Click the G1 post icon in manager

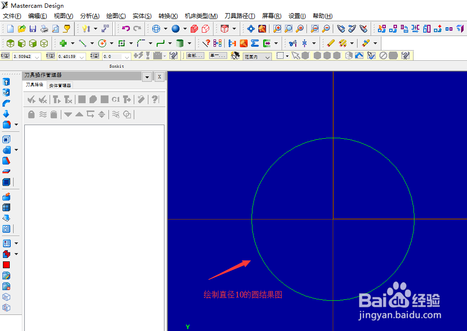pos(116,99)
